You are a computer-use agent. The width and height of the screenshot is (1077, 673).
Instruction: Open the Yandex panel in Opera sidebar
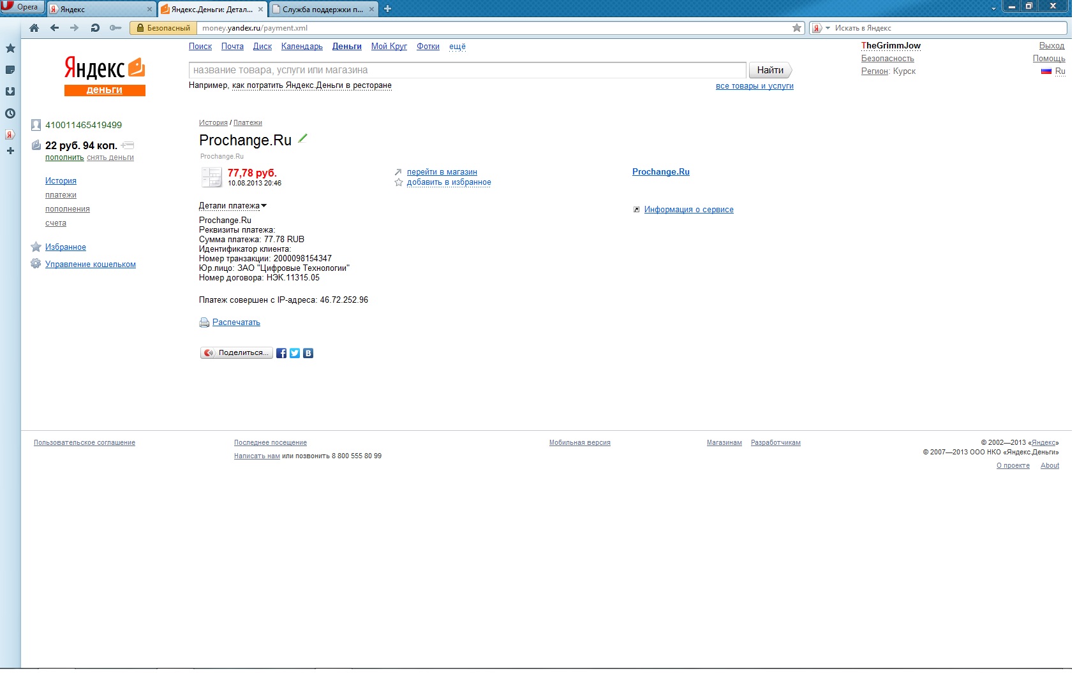tap(10, 134)
